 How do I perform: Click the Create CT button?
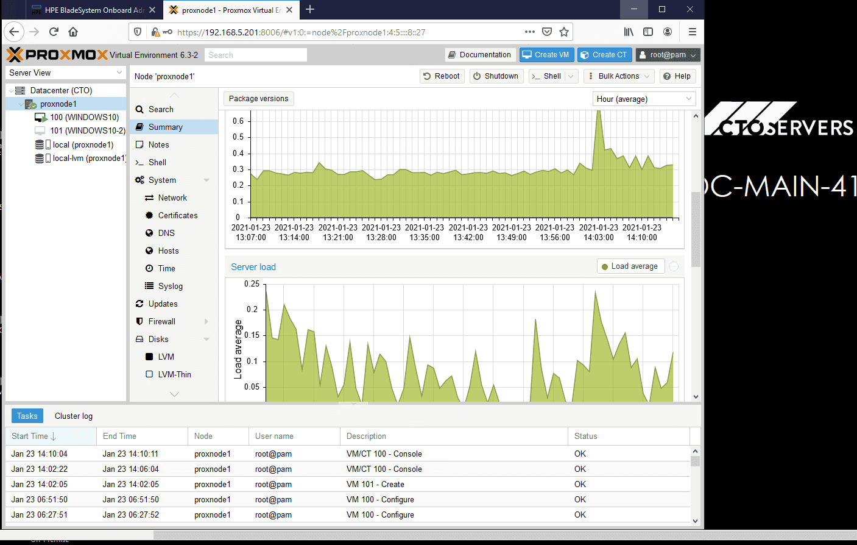tap(604, 55)
